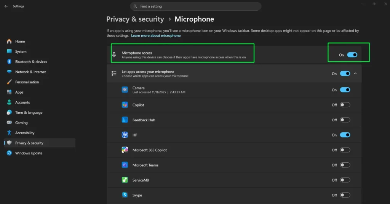Click the Feedback Hub app icon
390x204 pixels.
pos(125,120)
